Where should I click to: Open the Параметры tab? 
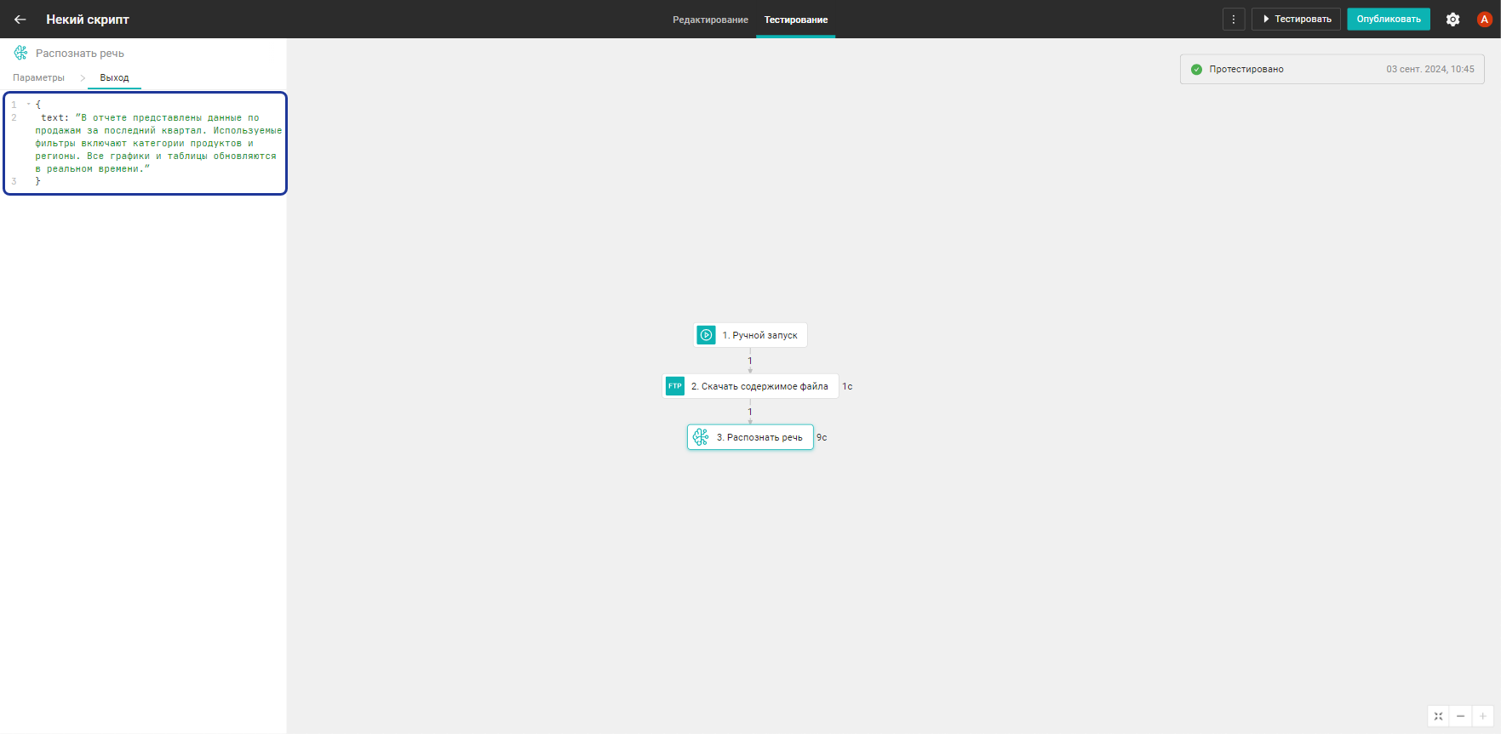click(38, 77)
